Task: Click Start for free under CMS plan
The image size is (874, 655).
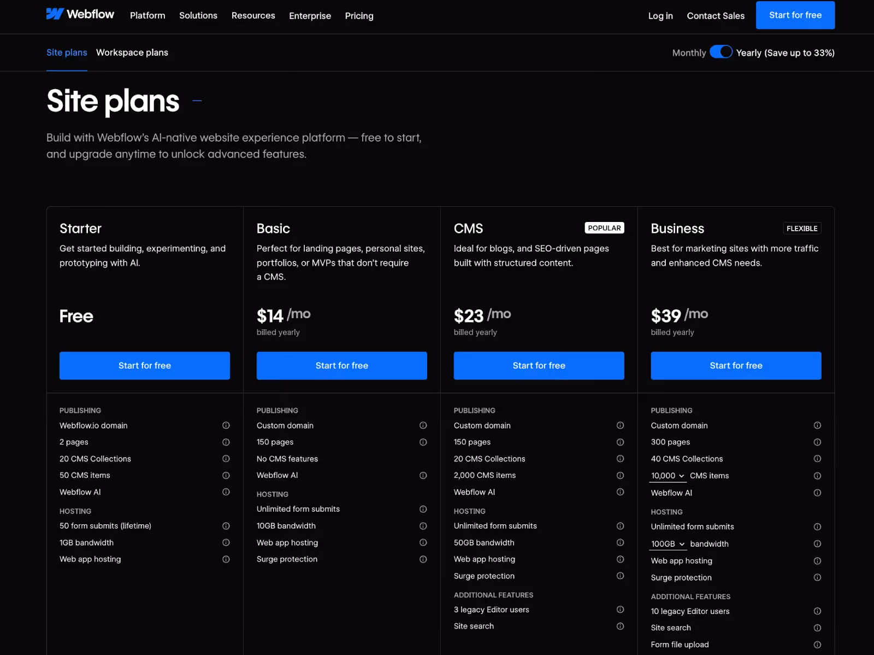Action: pyautogui.click(x=539, y=366)
